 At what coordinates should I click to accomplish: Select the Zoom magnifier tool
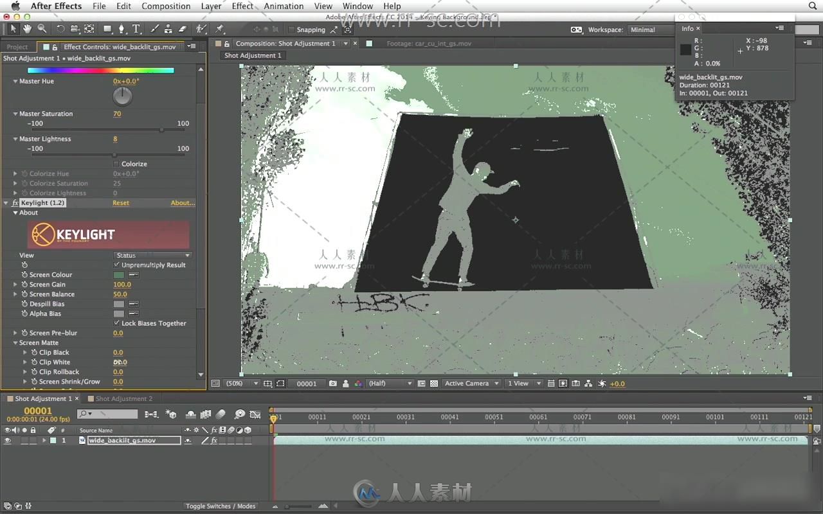[42, 29]
